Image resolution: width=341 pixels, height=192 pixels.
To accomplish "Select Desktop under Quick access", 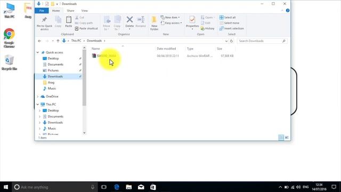I will click(x=53, y=59).
